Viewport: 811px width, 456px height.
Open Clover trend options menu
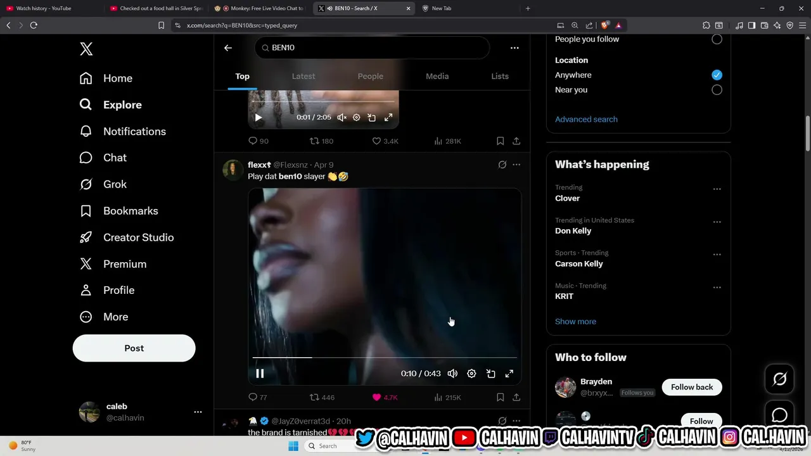717,189
